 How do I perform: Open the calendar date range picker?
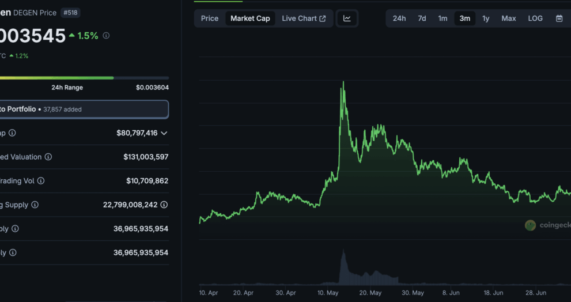pyautogui.click(x=559, y=18)
